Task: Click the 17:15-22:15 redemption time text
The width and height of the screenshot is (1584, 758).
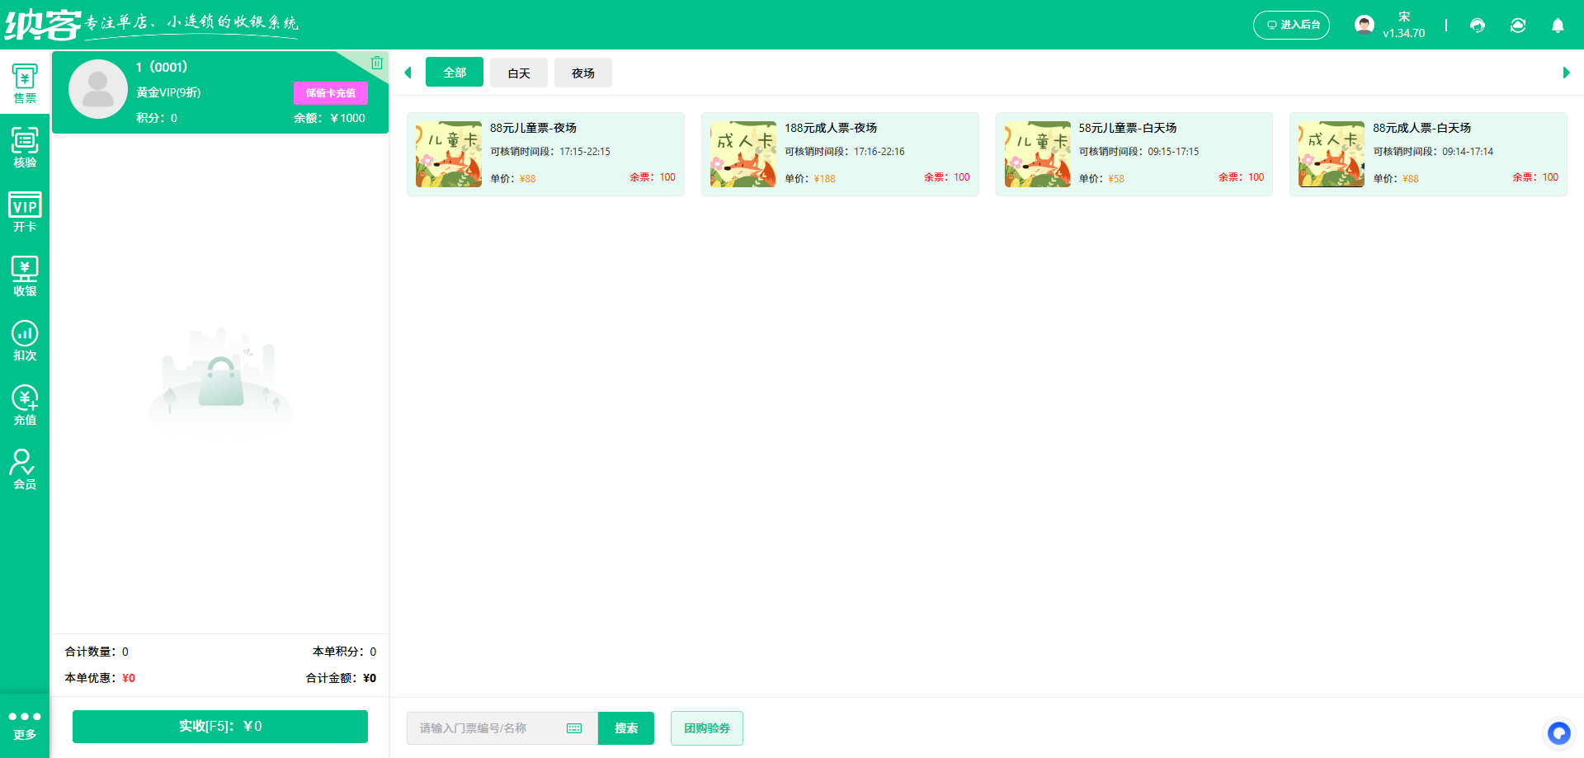Action: (x=585, y=152)
